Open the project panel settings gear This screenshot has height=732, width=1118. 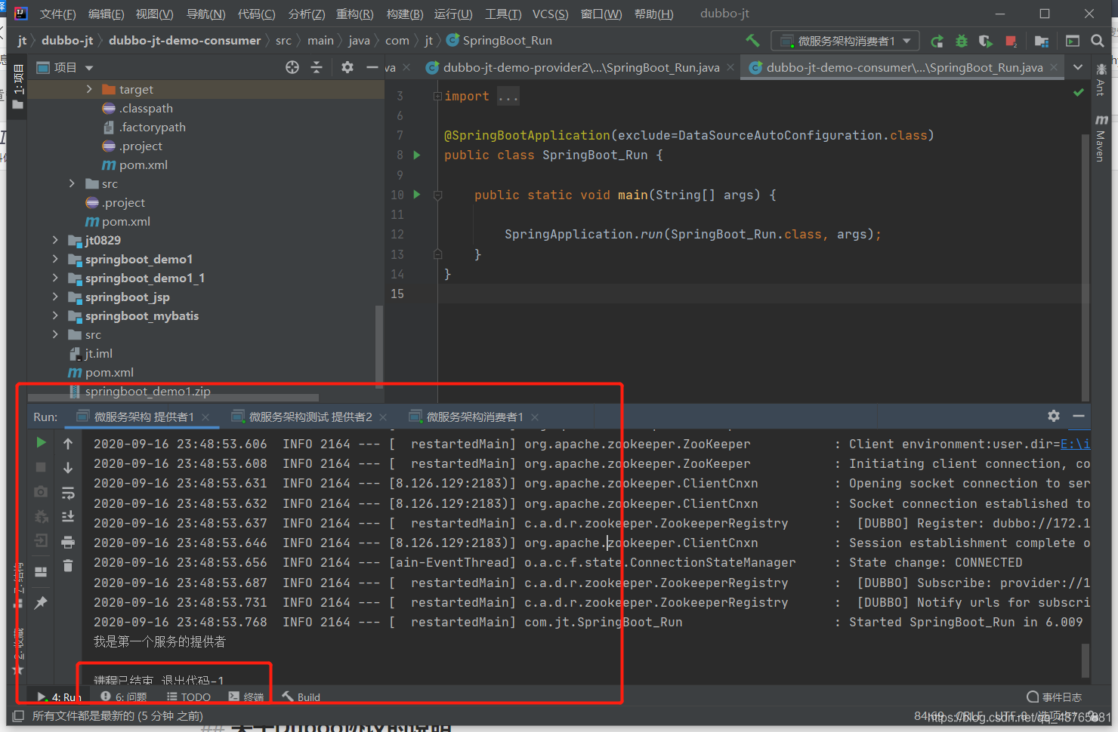coord(347,67)
